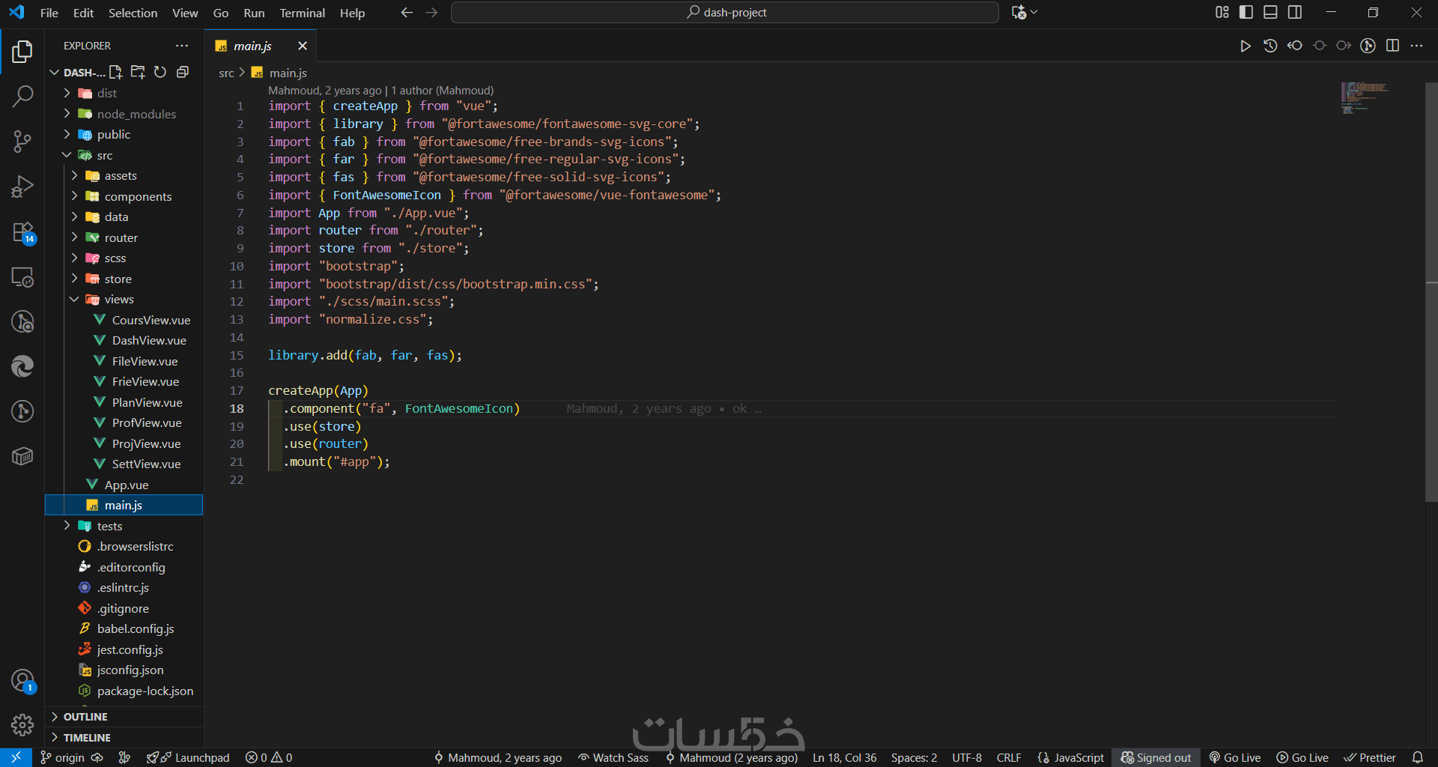The image size is (1438, 767).
Task: Open Run and Debug view
Action: [x=22, y=186]
